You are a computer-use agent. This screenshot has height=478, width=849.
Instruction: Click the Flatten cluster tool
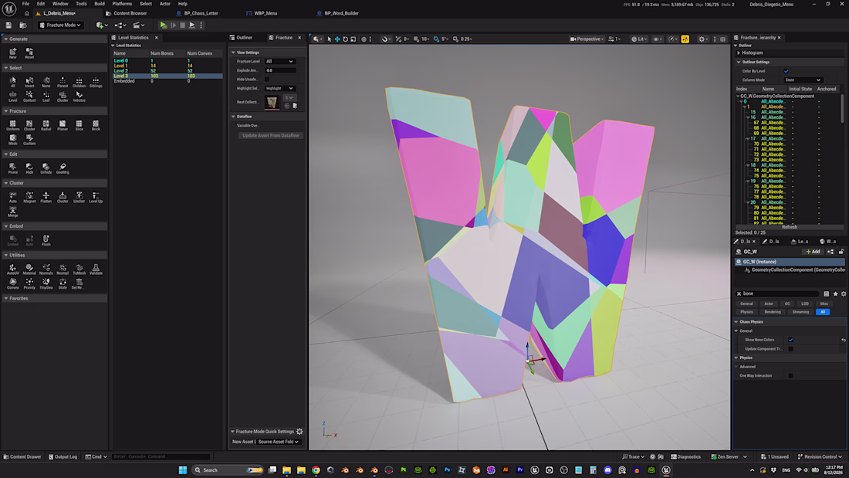tap(46, 197)
